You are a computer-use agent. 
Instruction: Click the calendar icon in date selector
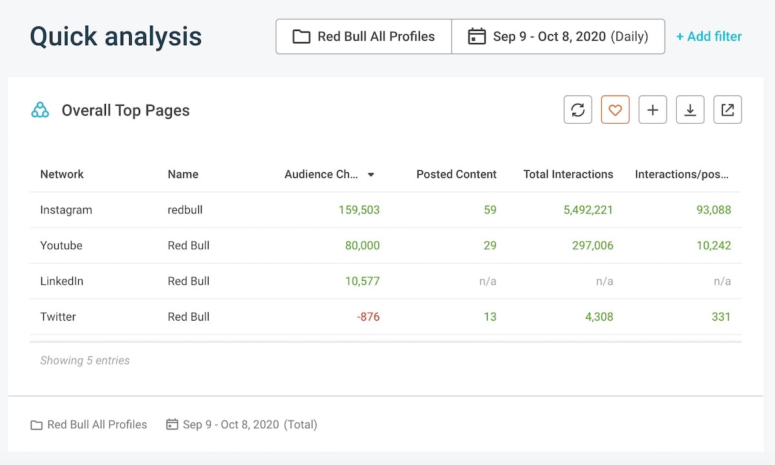[x=477, y=36]
